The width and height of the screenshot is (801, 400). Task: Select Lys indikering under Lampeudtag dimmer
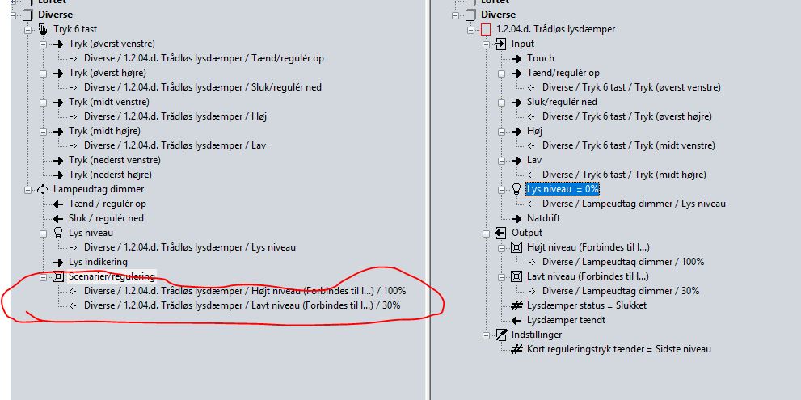98,262
